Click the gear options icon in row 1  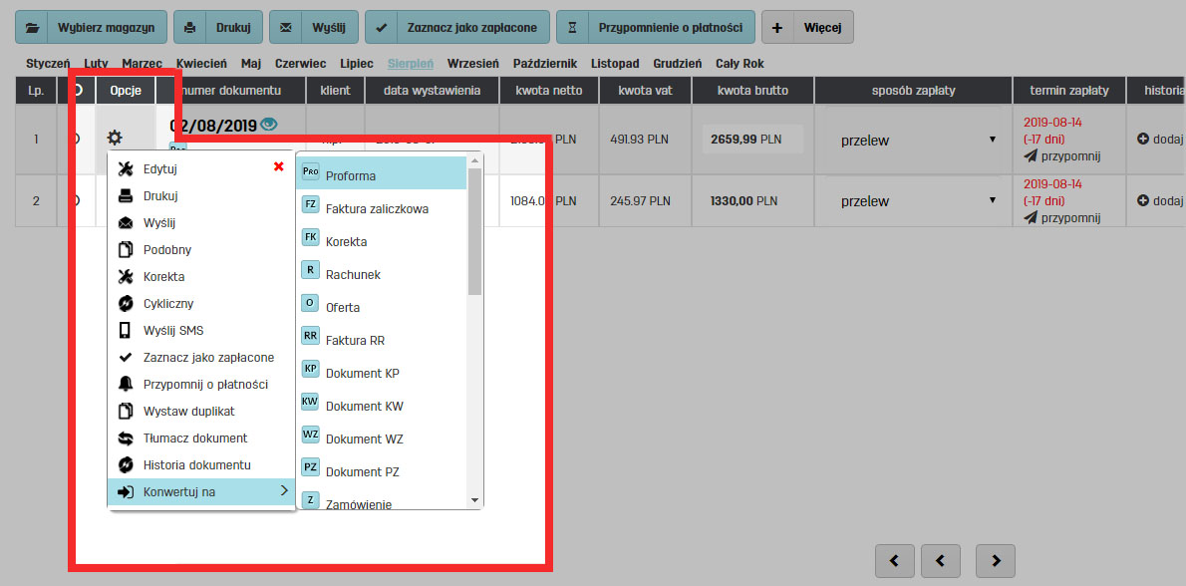coord(115,138)
